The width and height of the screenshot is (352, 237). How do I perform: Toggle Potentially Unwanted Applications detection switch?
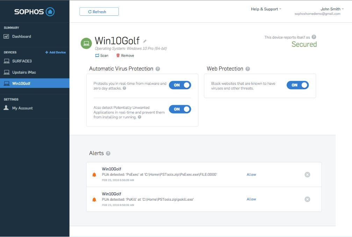click(x=180, y=109)
